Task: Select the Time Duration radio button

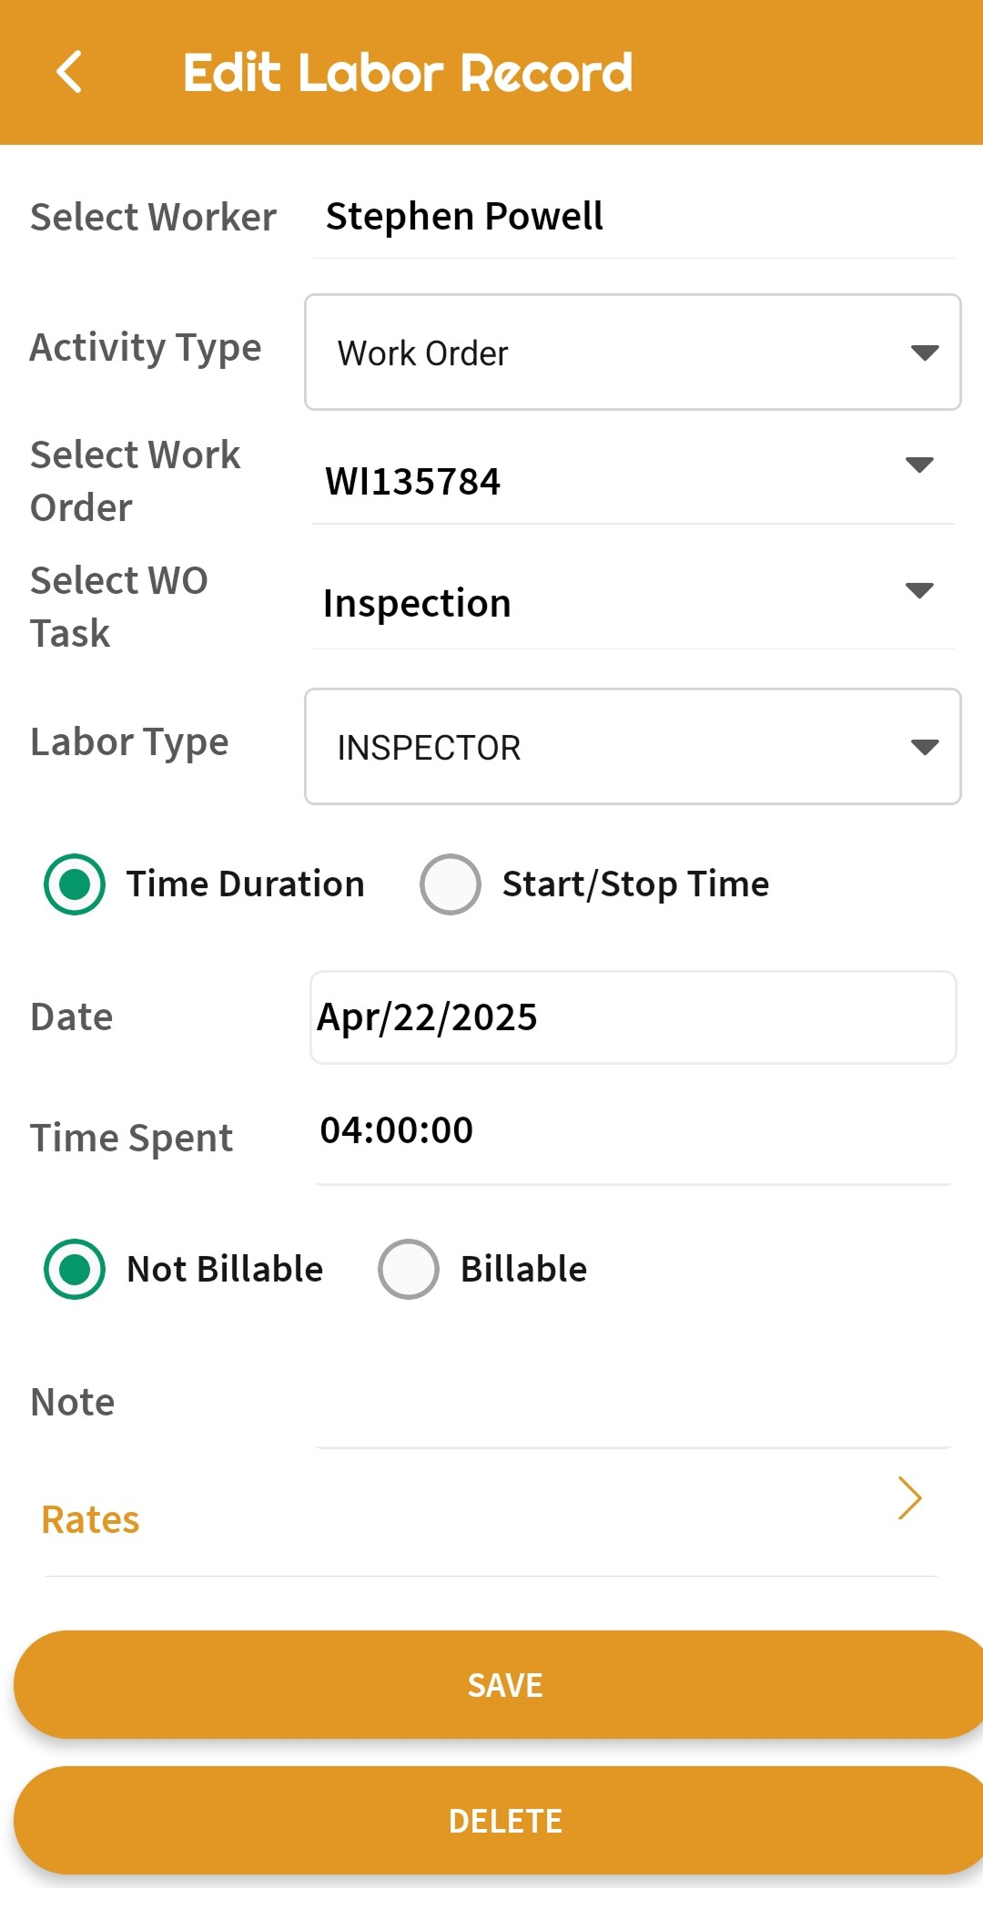Action: 75,884
